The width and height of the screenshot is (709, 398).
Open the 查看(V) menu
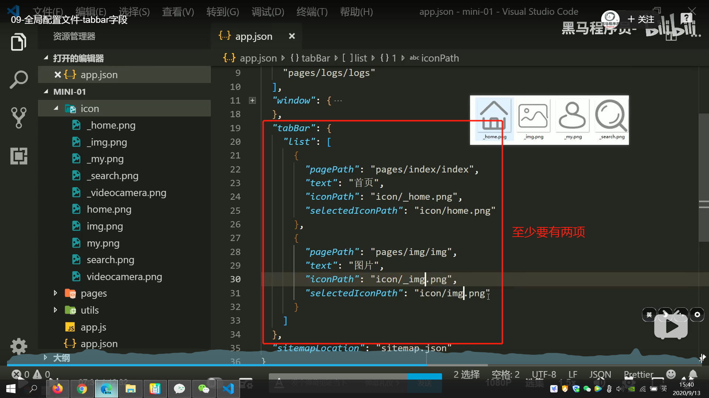[178, 12]
